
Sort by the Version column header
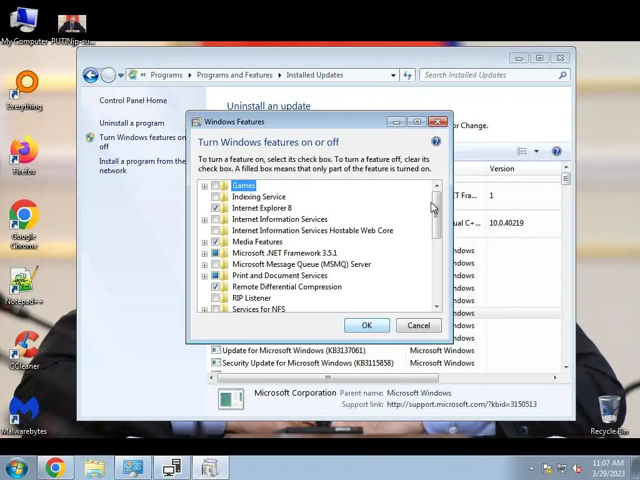pyautogui.click(x=523, y=169)
